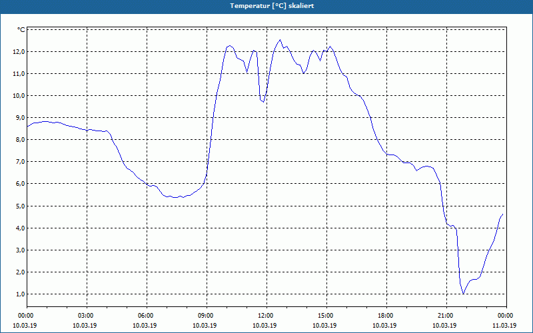This screenshot has height=333, width=533.
Task: Click the '2,0' y-axis label
Action: tap(21, 272)
